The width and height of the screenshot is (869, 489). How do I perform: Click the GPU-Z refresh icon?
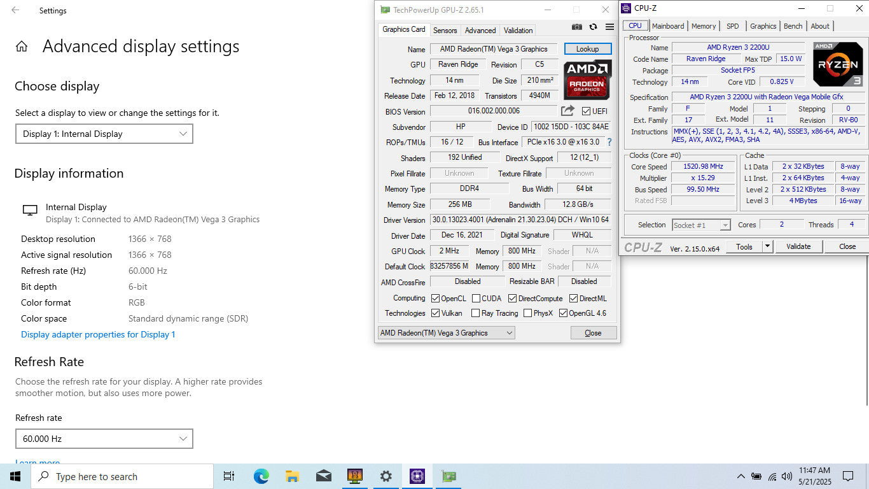point(593,27)
